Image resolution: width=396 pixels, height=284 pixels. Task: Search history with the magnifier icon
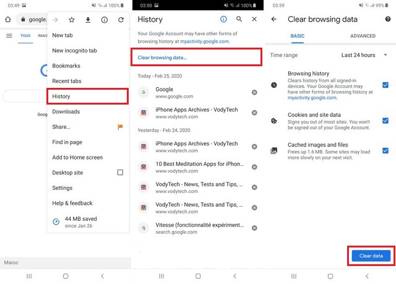point(239,19)
